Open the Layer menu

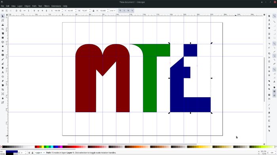click(20, 6)
